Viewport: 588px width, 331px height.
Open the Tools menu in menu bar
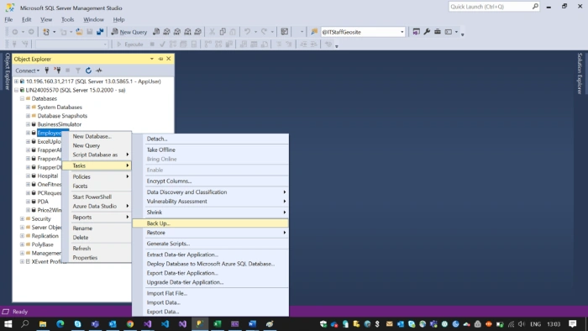tap(67, 19)
